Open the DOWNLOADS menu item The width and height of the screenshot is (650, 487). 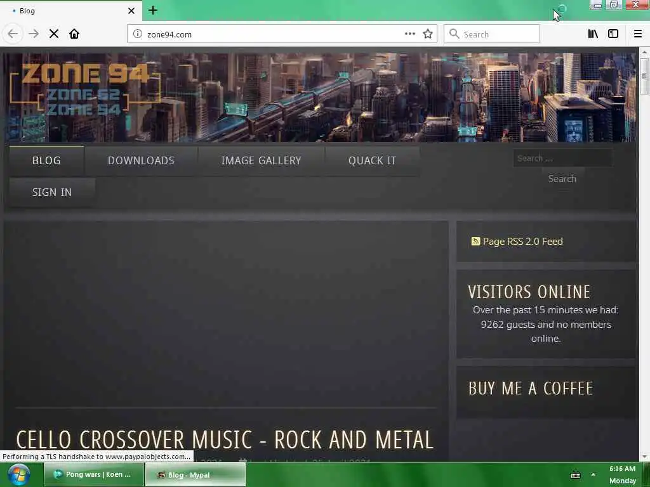pyautogui.click(x=141, y=160)
